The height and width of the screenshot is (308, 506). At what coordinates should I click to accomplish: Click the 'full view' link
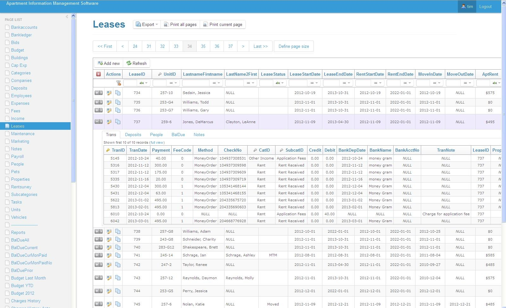coord(157,143)
